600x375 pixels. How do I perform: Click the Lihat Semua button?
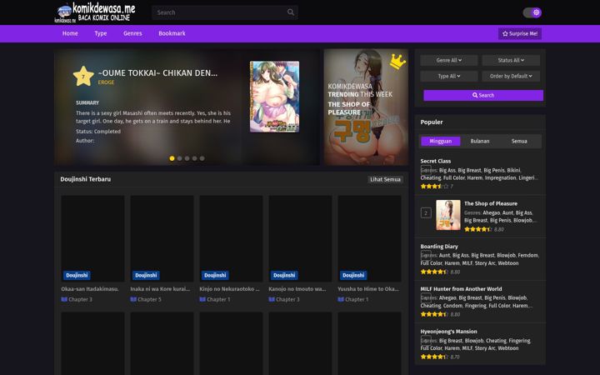(385, 179)
